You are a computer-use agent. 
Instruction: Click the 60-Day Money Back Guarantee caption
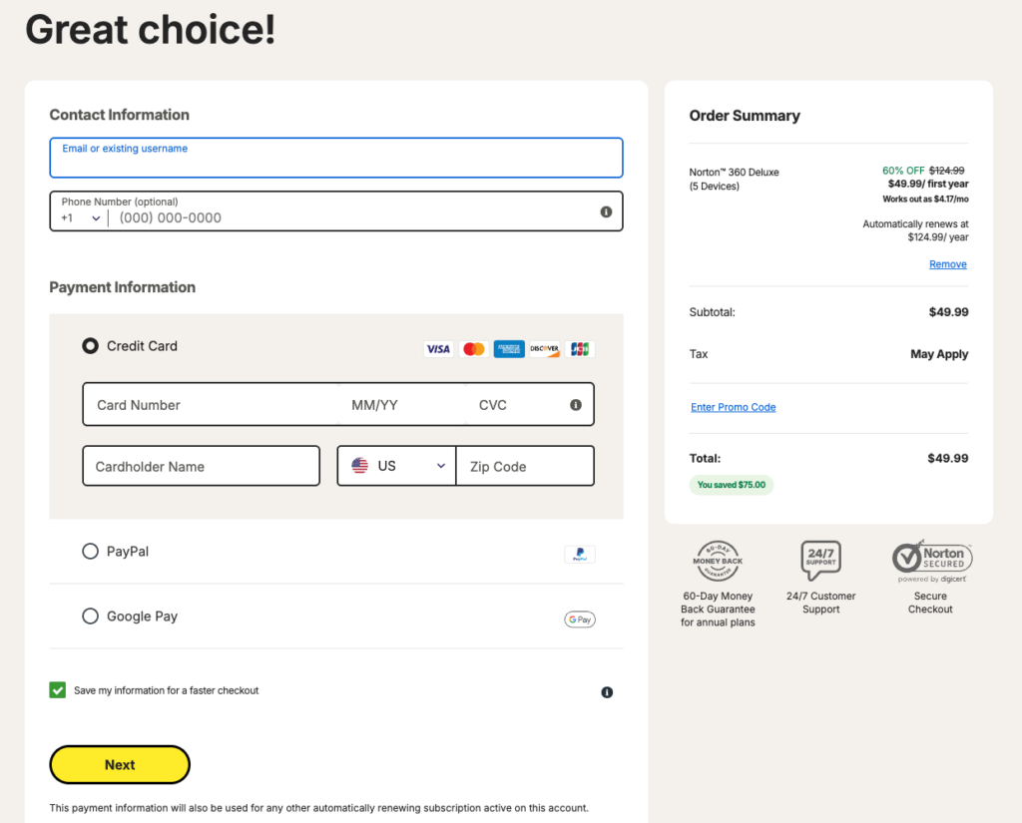(x=718, y=610)
